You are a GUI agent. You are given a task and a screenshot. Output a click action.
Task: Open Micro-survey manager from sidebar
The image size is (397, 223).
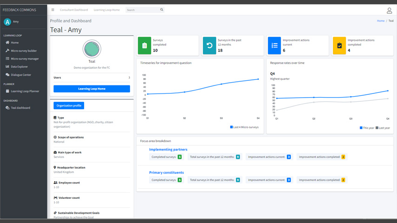25,59
